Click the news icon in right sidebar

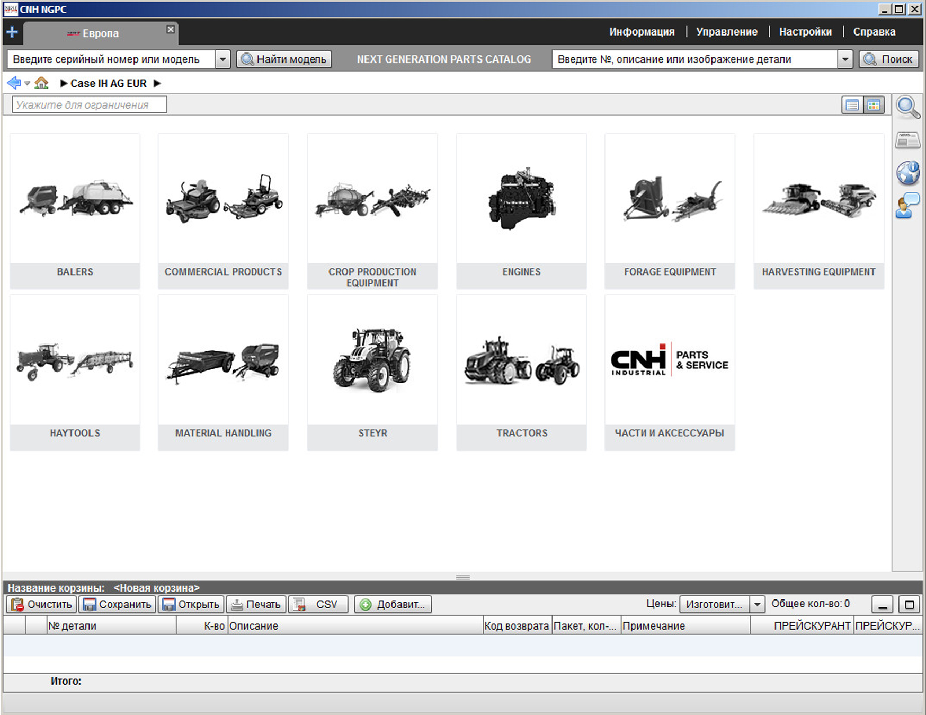click(907, 140)
